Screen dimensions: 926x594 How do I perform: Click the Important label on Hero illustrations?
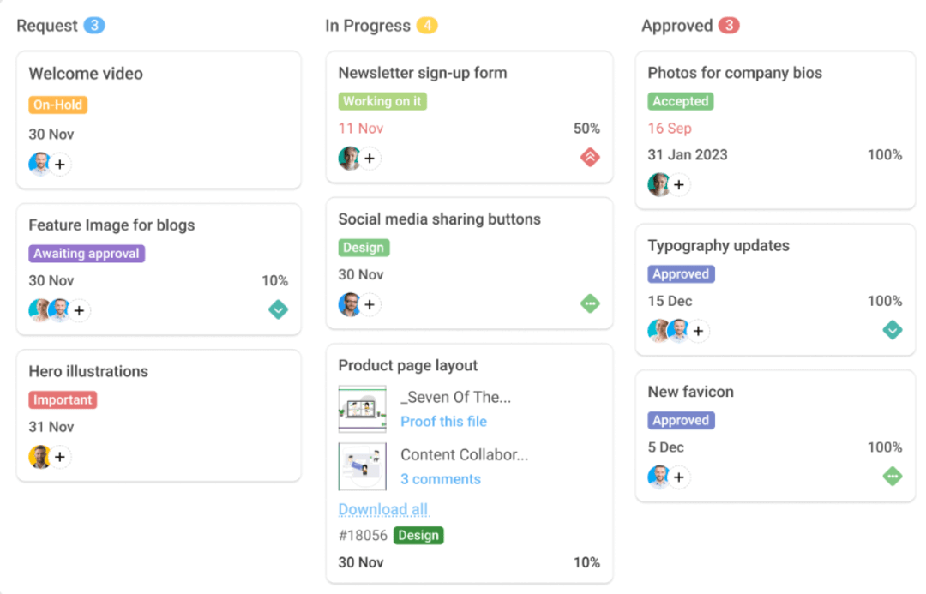[63, 399]
